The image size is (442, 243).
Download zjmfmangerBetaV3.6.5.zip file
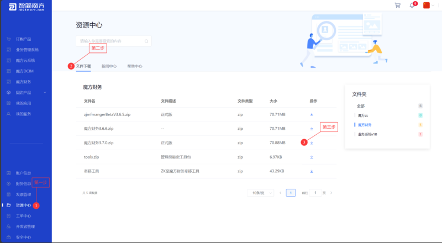(312, 114)
